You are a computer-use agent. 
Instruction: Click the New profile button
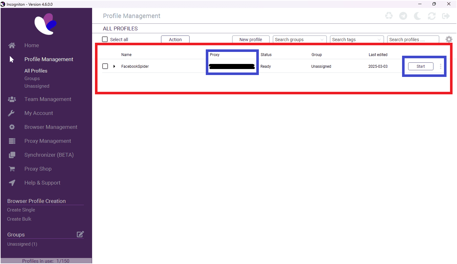251,40
